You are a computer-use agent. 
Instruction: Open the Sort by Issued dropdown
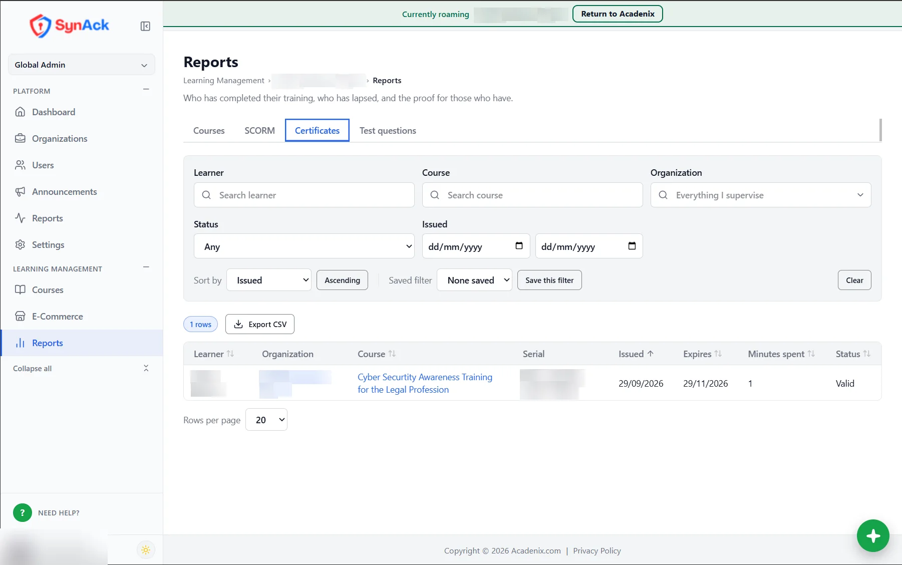(269, 280)
